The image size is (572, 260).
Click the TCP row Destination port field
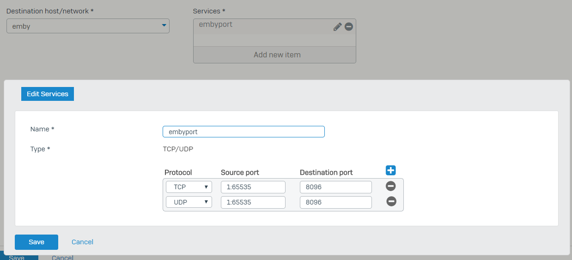(336, 187)
